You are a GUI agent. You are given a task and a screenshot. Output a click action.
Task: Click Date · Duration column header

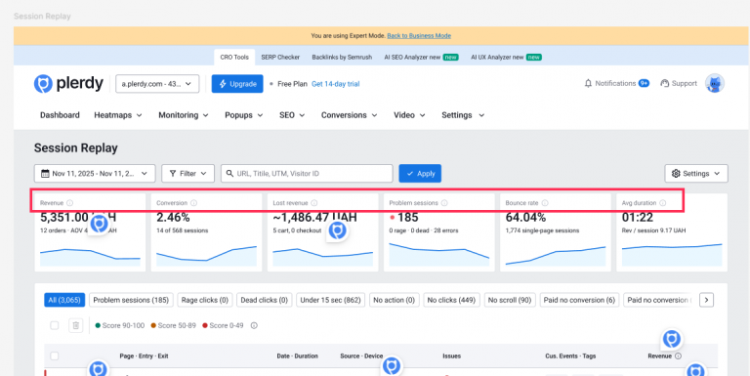[298, 355]
